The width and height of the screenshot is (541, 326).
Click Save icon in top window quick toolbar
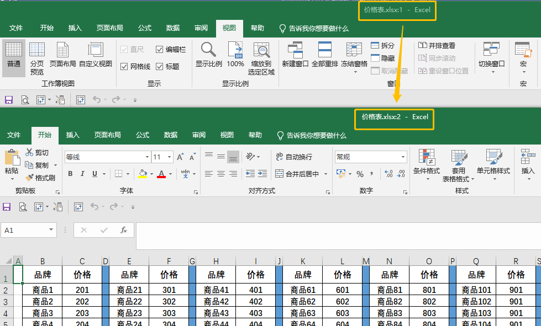coord(9,100)
